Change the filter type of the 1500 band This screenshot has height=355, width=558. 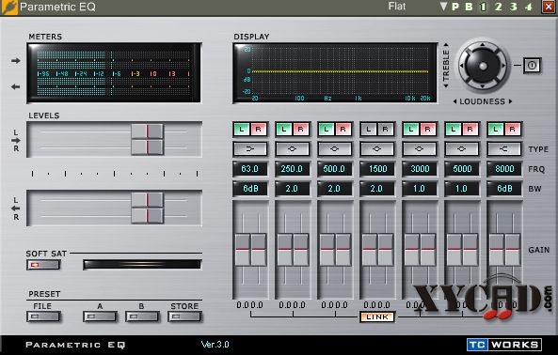pos(377,149)
